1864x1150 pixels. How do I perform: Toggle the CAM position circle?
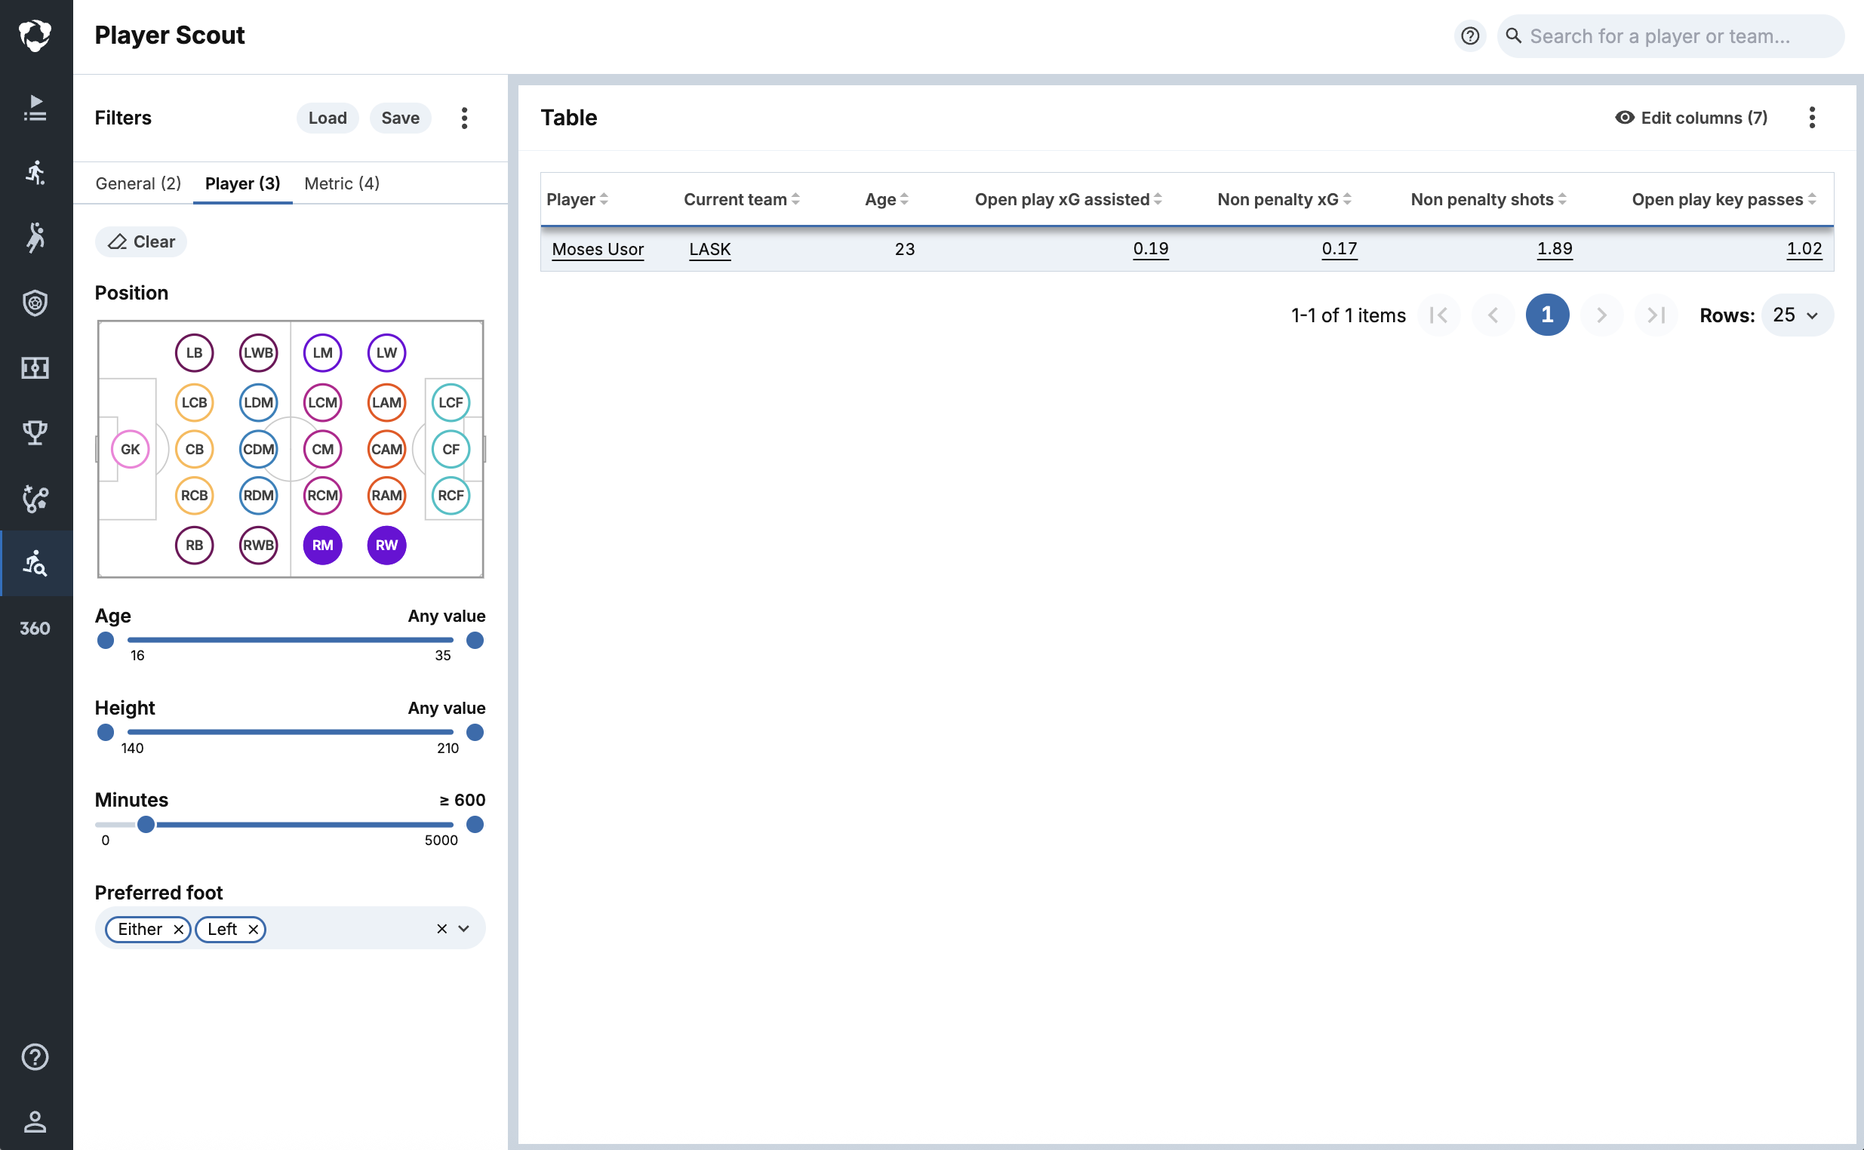click(x=386, y=450)
